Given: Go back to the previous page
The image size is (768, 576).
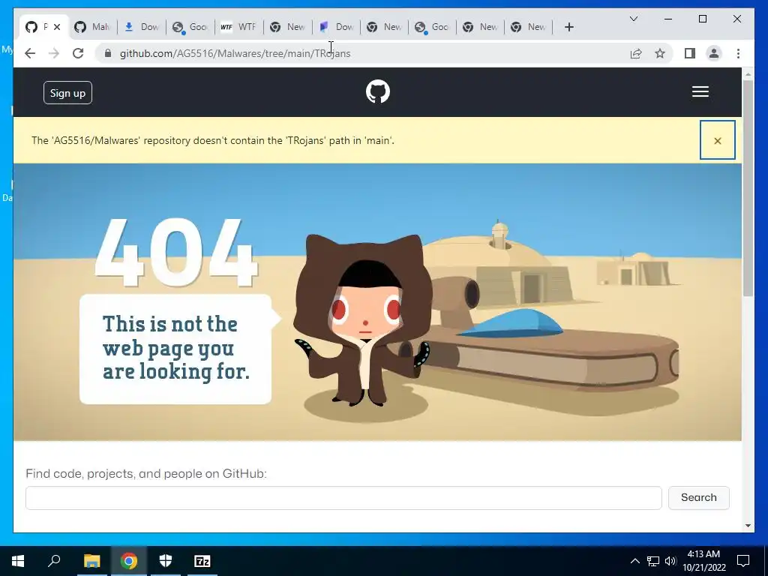Looking at the screenshot, I should (30, 53).
